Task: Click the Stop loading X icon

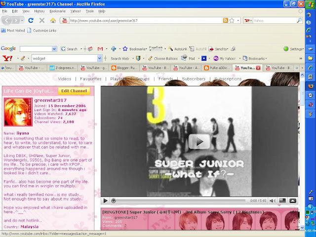Action: [x=41, y=20]
